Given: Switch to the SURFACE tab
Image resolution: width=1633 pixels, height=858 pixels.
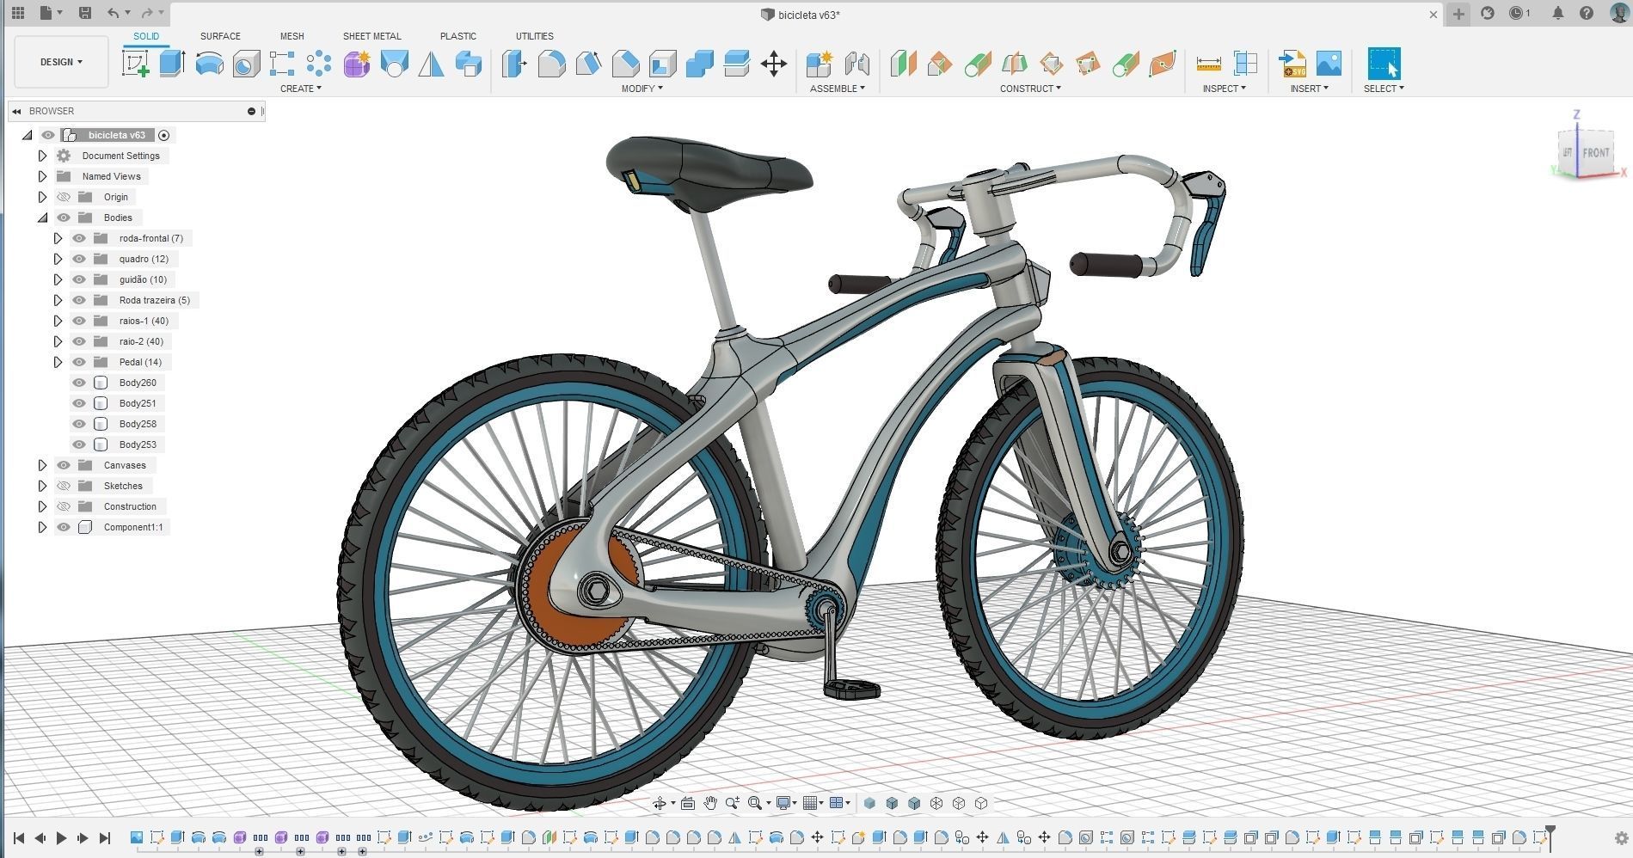Looking at the screenshot, I should coord(220,36).
